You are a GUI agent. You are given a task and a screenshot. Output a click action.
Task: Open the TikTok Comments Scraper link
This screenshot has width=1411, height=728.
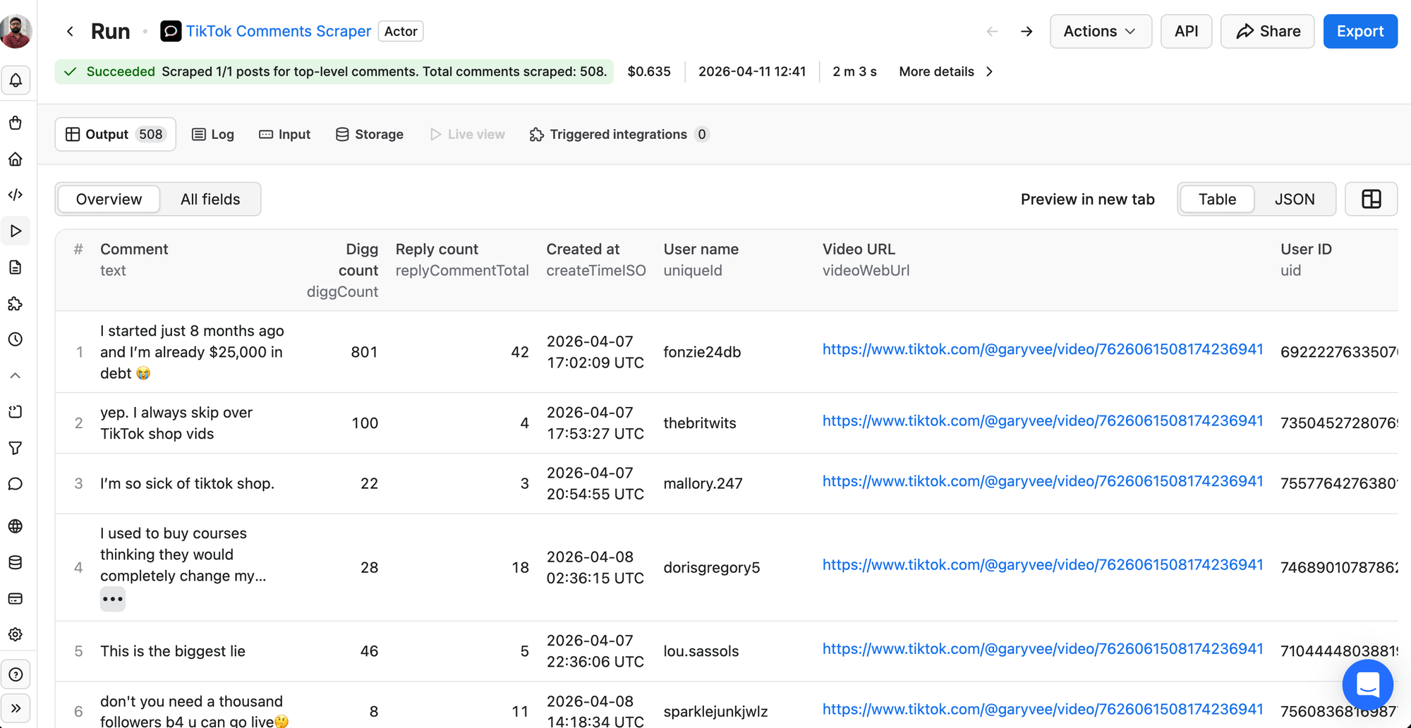pyautogui.click(x=279, y=31)
